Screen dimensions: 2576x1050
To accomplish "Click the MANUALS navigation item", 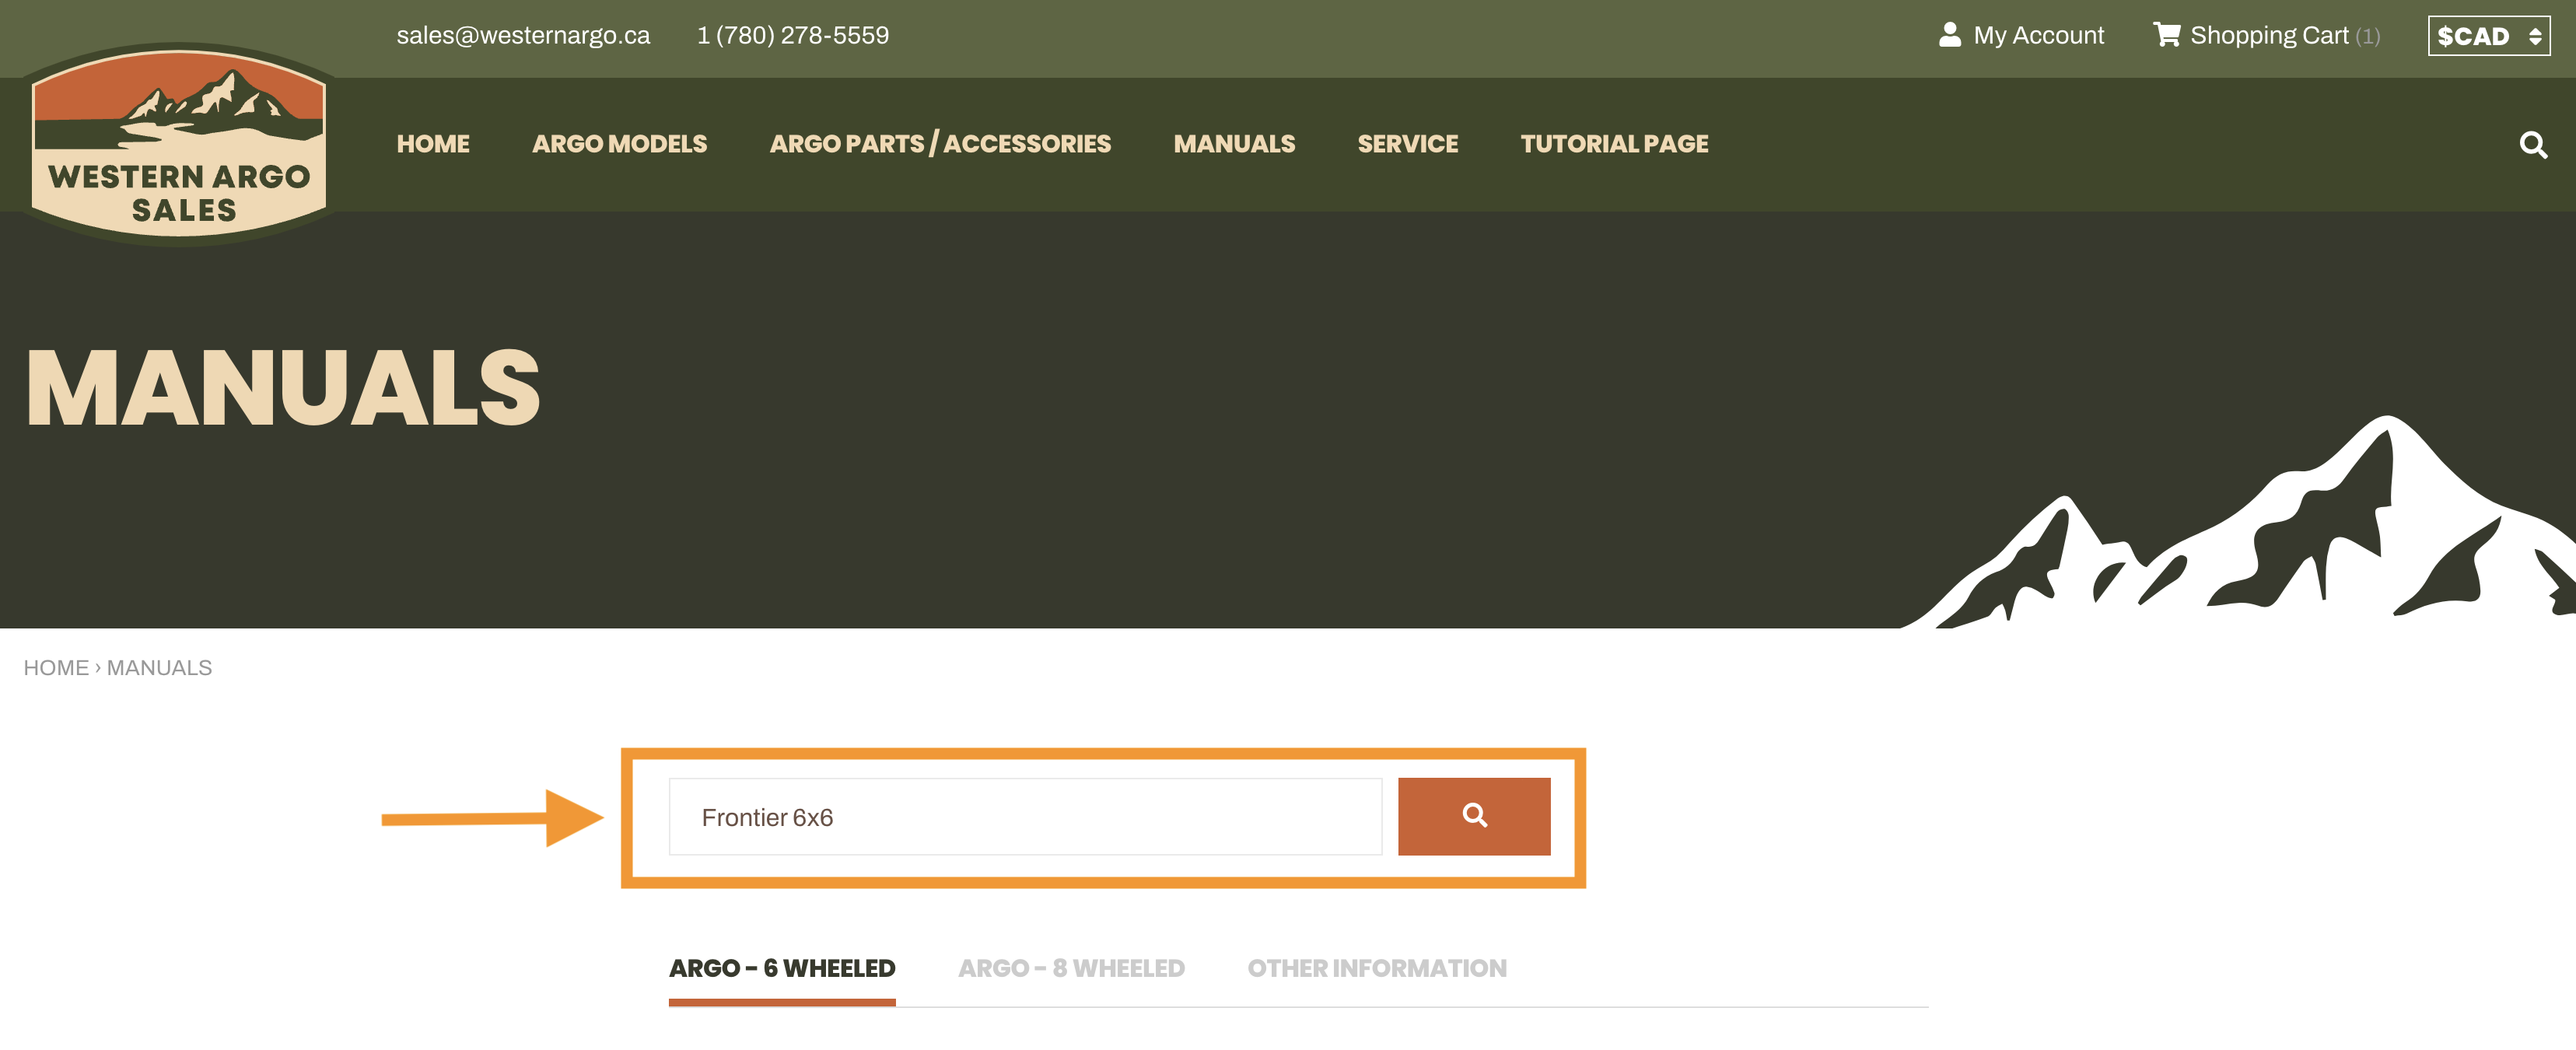I will click(1234, 145).
